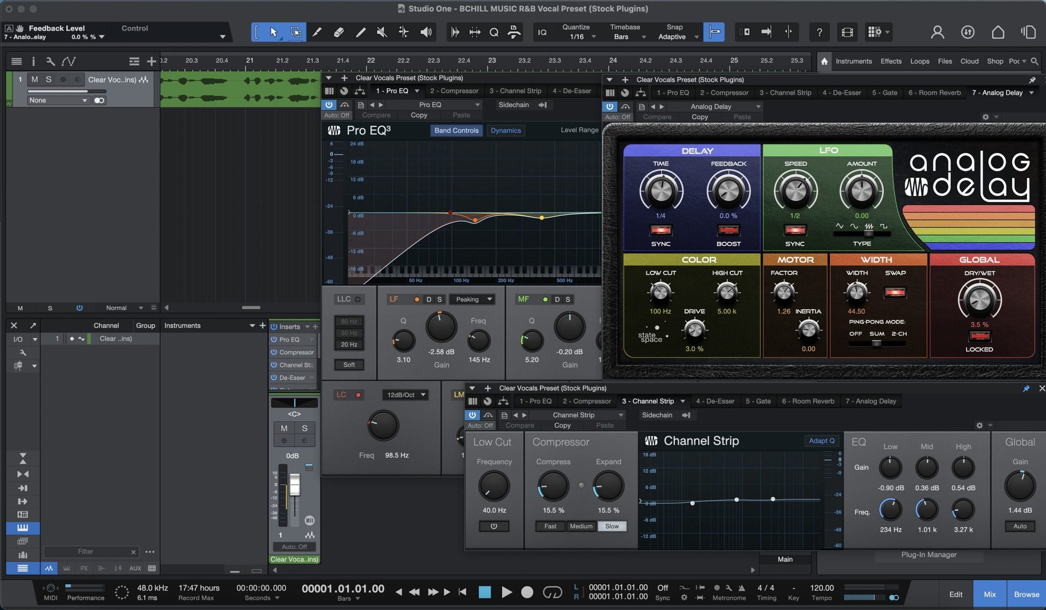
Task: Pin the Channel Strip plugin window
Action: (x=1026, y=388)
